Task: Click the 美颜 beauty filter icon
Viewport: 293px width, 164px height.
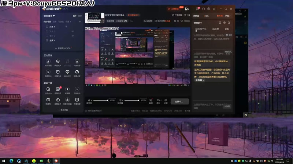Action: (151, 100)
